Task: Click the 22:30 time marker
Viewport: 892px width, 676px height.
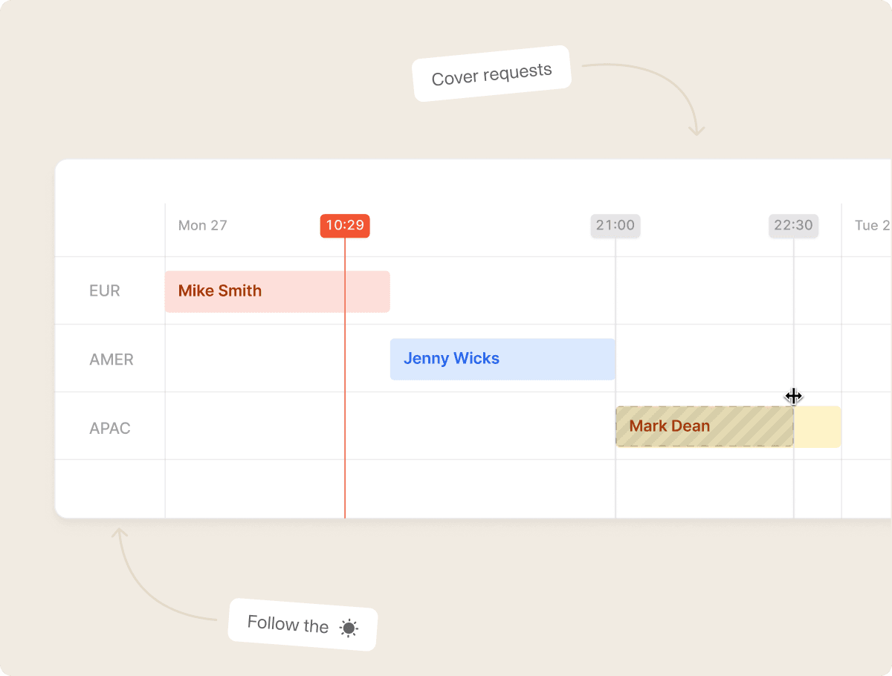Action: pos(793,226)
